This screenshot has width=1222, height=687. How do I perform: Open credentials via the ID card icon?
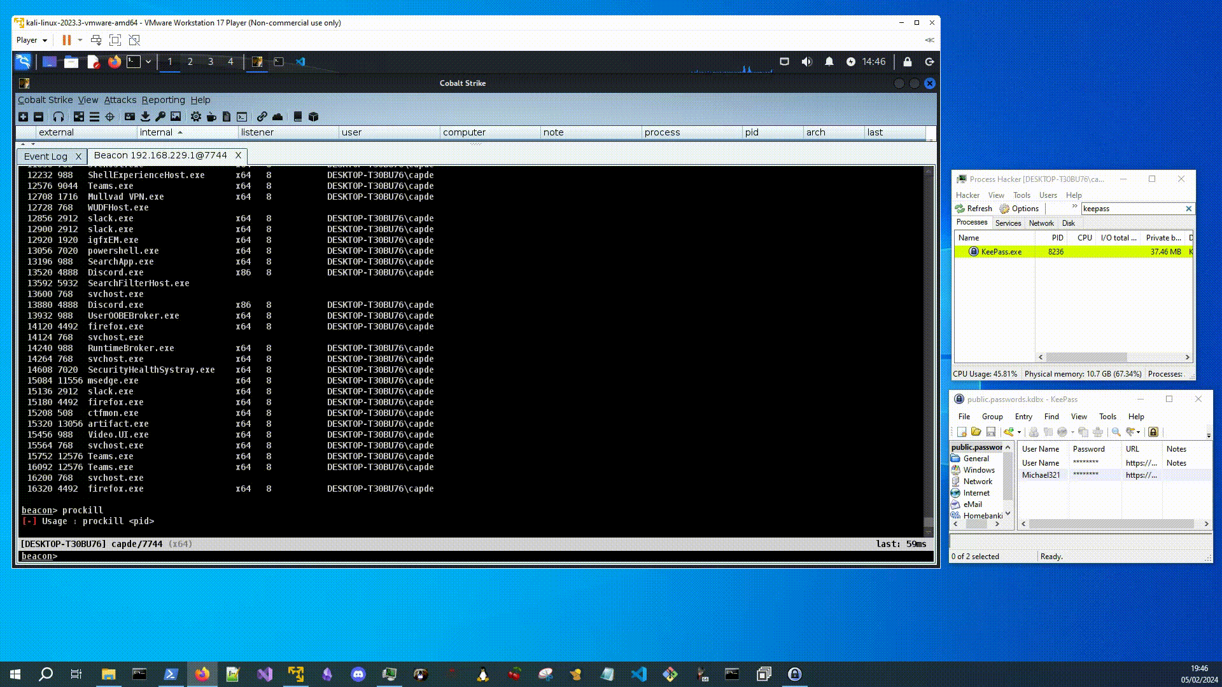(x=130, y=116)
